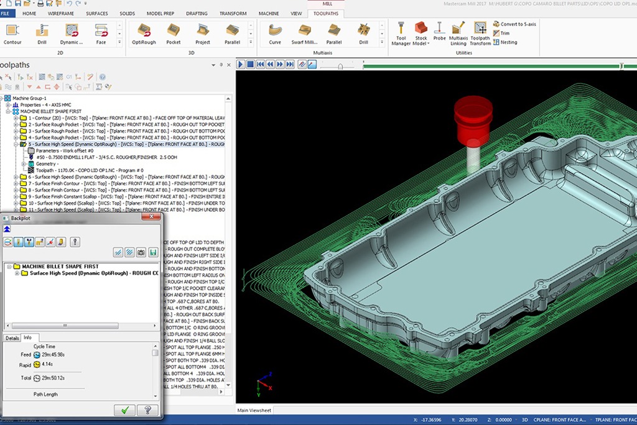
Task: Play the backplot simulation
Action: coord(241,64)
